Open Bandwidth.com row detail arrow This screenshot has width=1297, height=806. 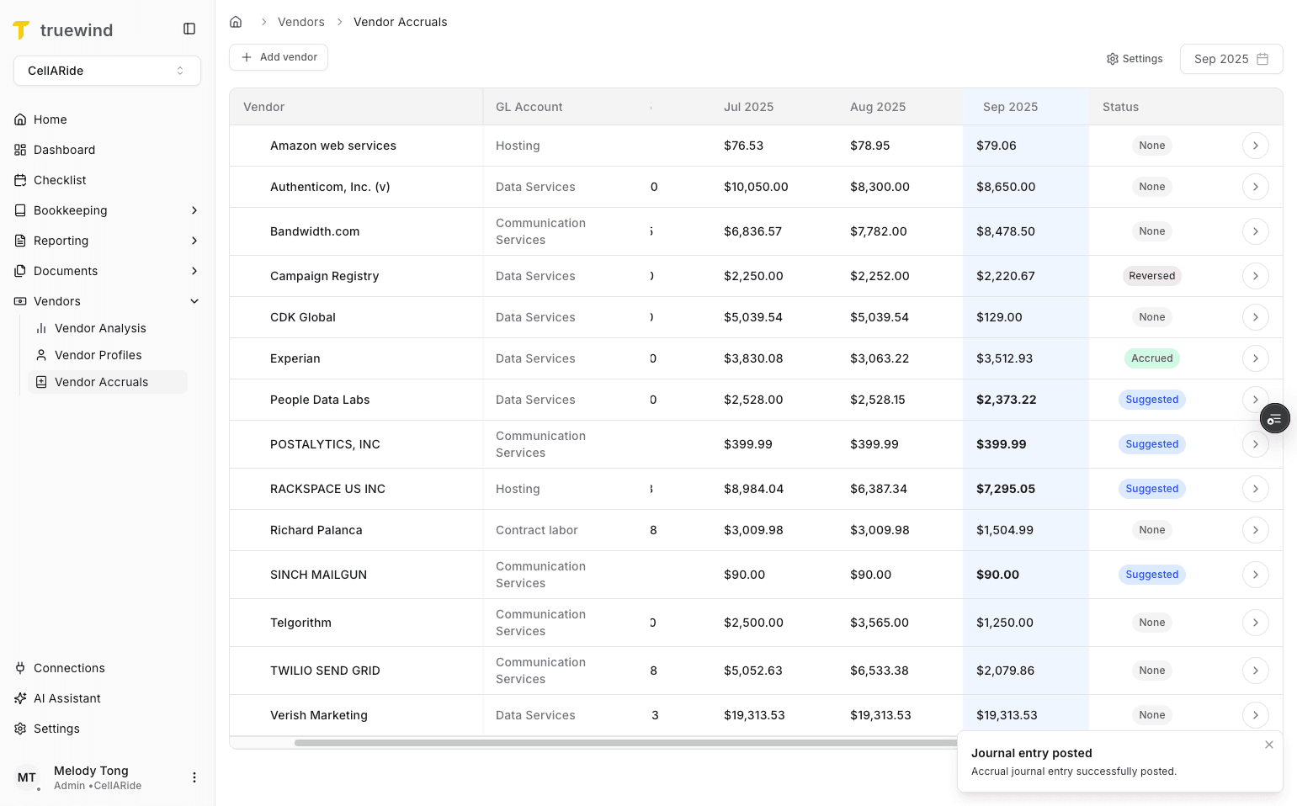coord(1255,231)
